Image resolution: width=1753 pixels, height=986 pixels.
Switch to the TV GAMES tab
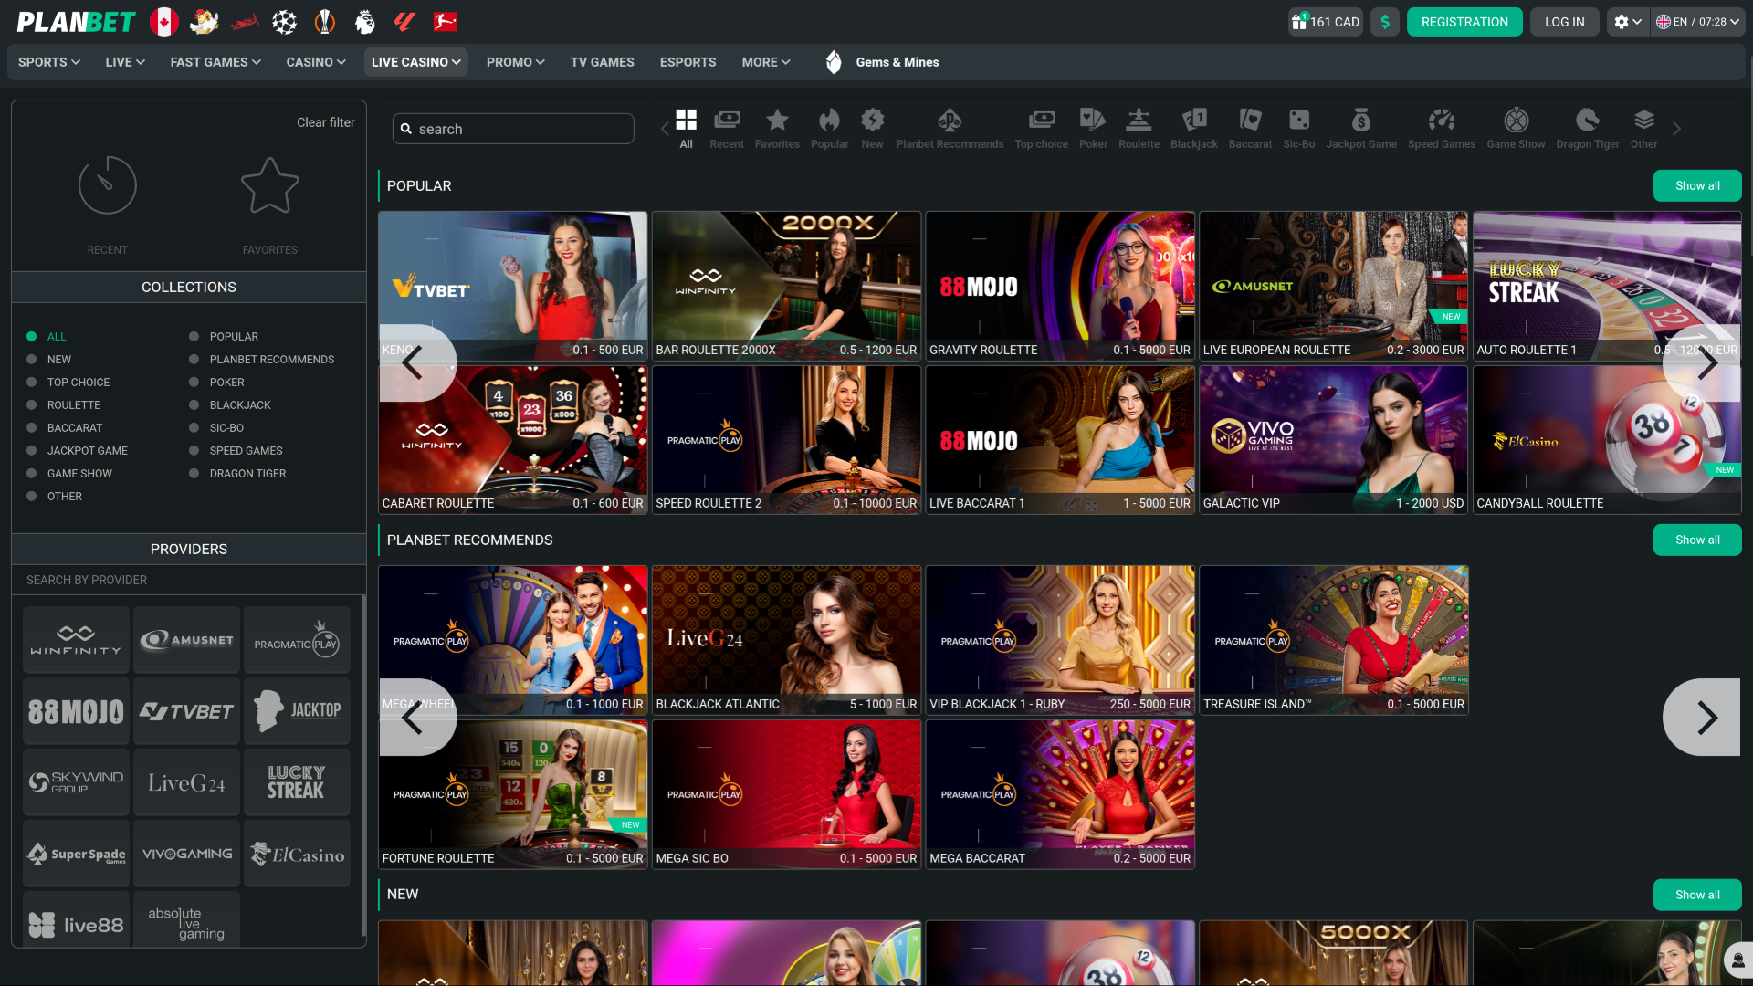[x=602, y=61]
